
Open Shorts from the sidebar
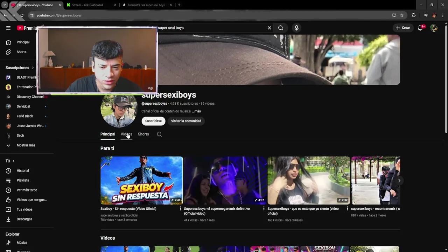[x=21, y=52]
